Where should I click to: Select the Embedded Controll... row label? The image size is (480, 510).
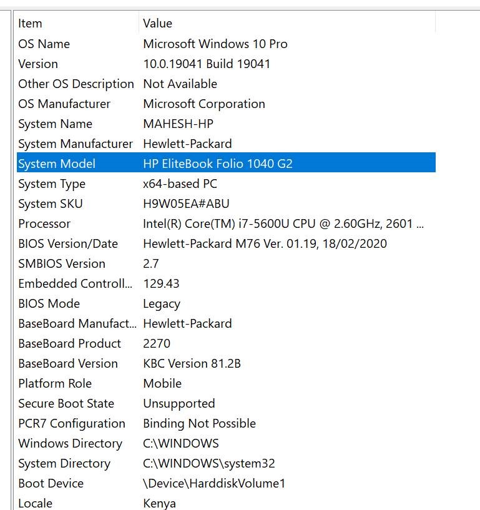(75, 284)
